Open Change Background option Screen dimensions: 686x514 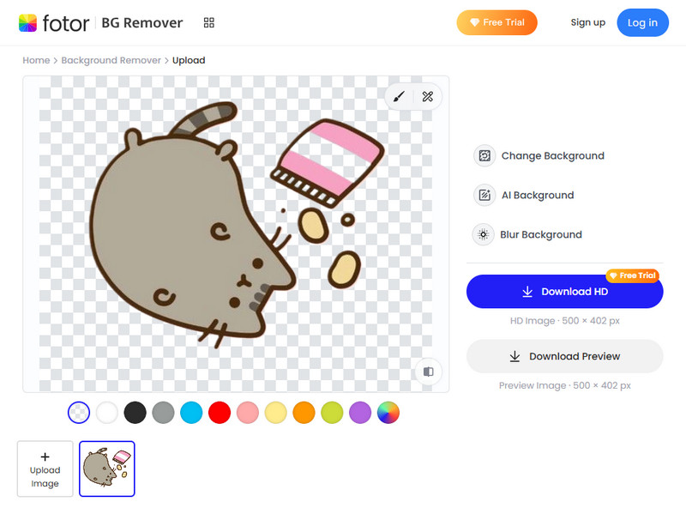pos(539,156)
